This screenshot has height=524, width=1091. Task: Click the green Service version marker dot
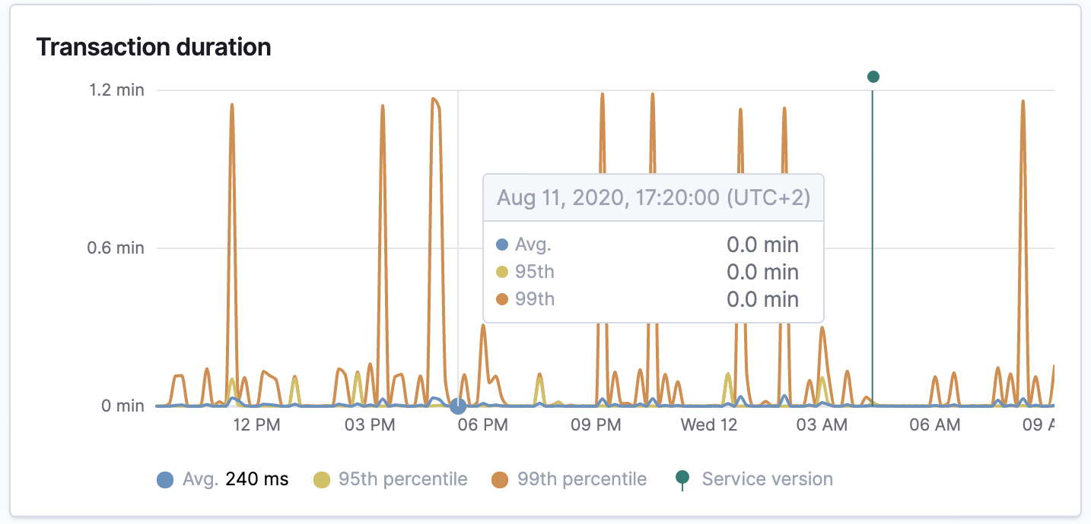pos(872,76)
